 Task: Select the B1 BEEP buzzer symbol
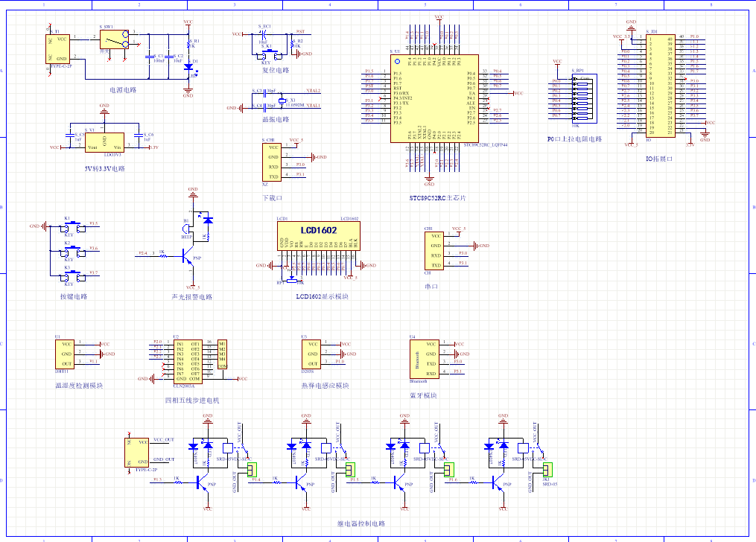(186, 228)
